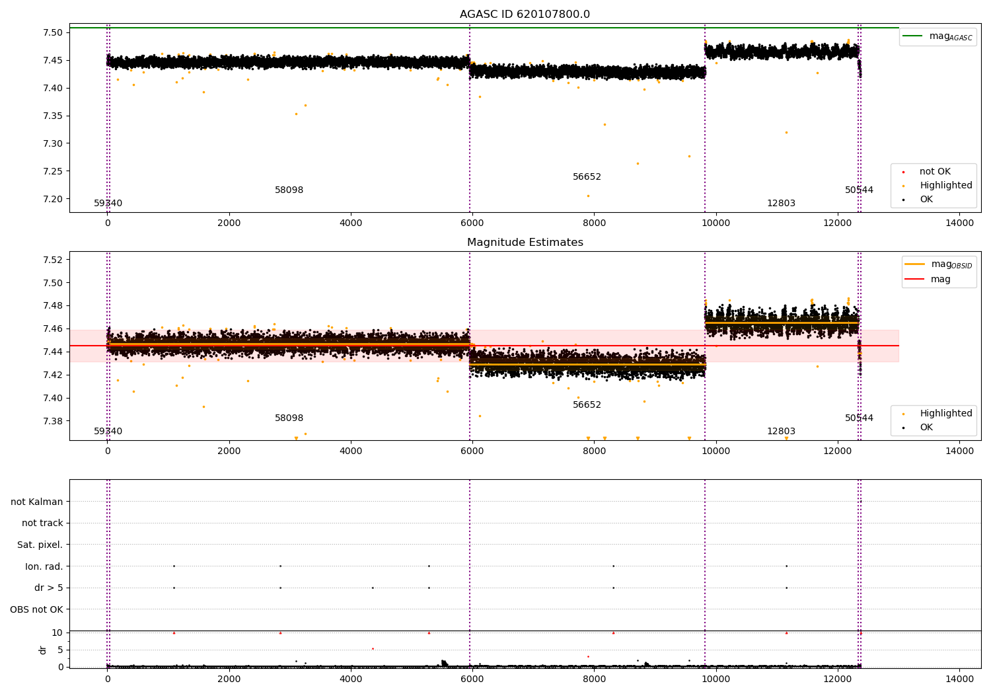Click the 14000 x-tick of the bottom plot
Viewport: 991px width, 694px height.
[959, 679]
